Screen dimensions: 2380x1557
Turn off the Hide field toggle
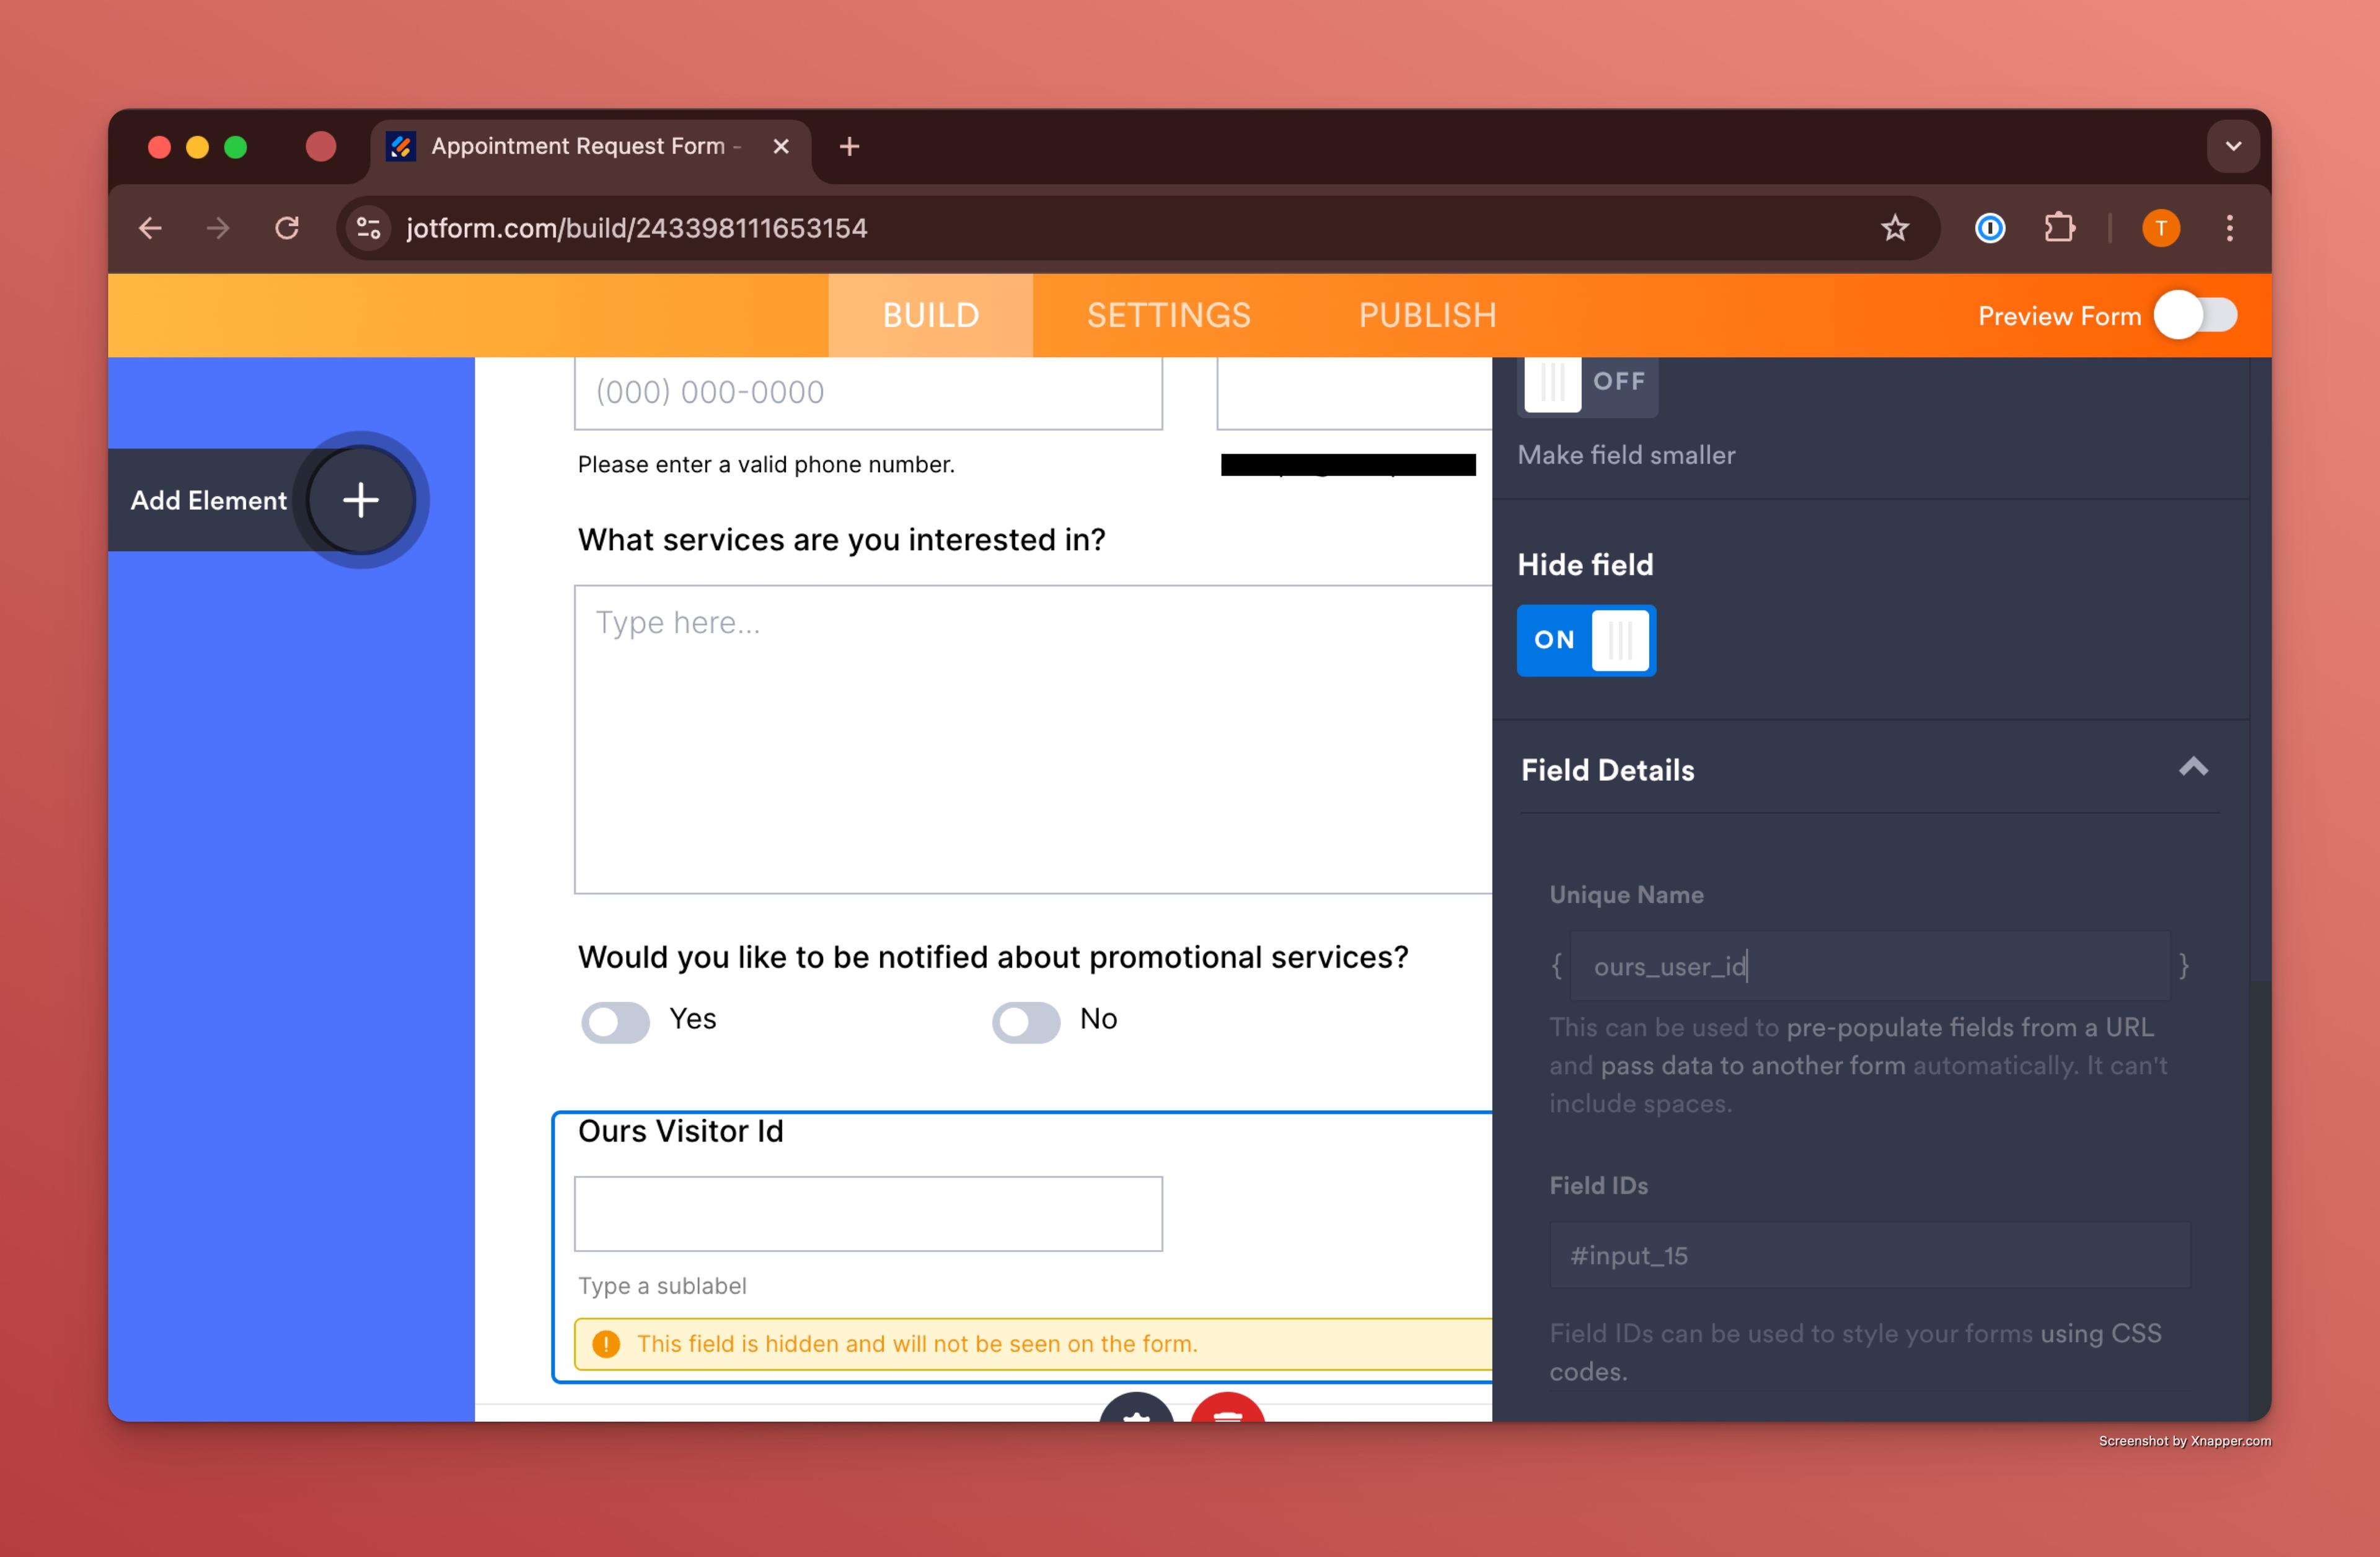coord(1585,640)
